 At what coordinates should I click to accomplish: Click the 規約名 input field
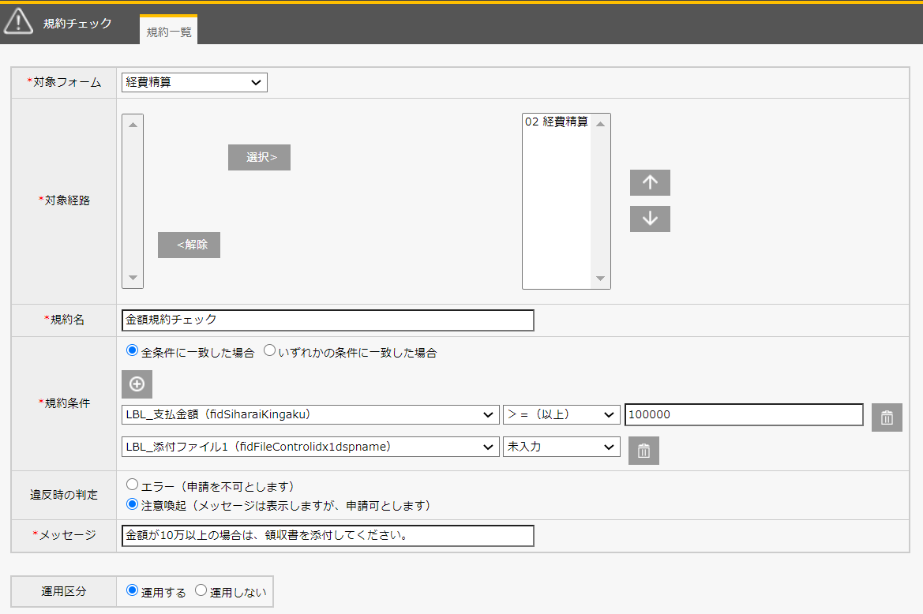(328, 320)
